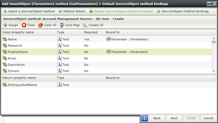Click the Text type icon in DisplayName row

pyautogui.click(x=59, y=52)
